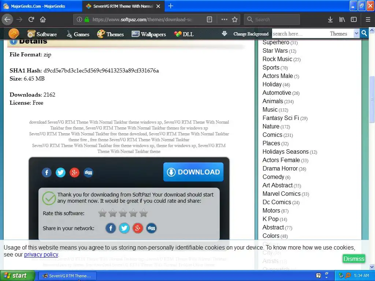The width and height of the screenshot is (375, 281).
Task: Click the Firefox Search box
Action: click(272, 19)
